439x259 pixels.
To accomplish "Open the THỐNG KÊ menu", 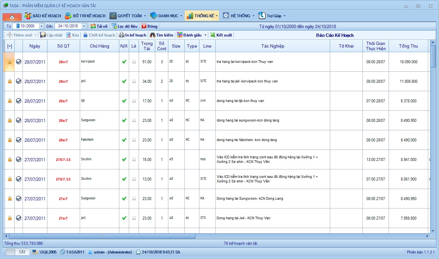I will coord(202,16).
